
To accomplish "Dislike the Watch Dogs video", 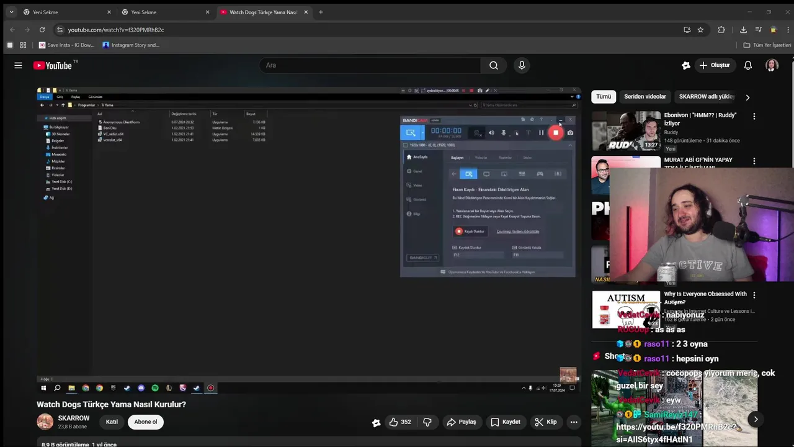I will coord(427,422).
